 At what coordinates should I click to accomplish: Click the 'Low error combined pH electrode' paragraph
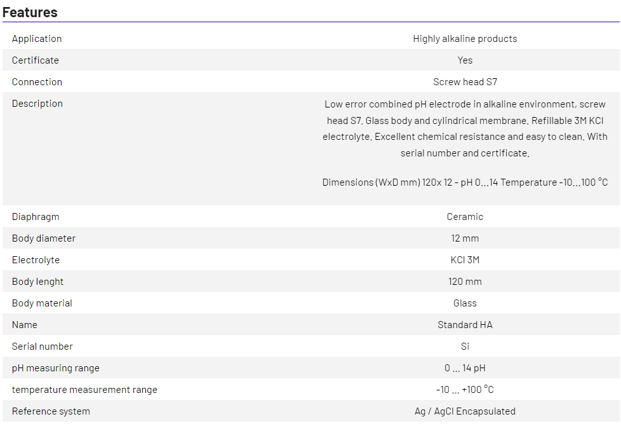(465, 128)
